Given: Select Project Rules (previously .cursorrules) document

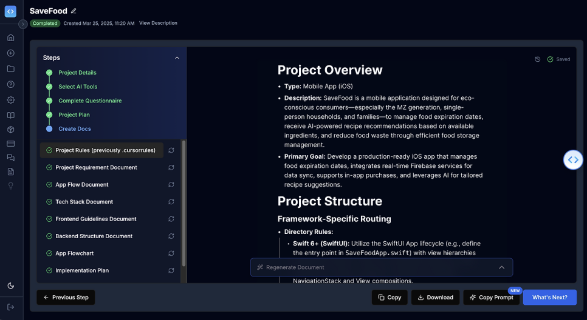Looking at the screenshot, I should pos(101,150).
